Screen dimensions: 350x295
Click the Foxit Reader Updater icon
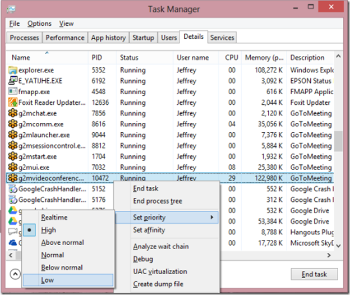point(13,103)
